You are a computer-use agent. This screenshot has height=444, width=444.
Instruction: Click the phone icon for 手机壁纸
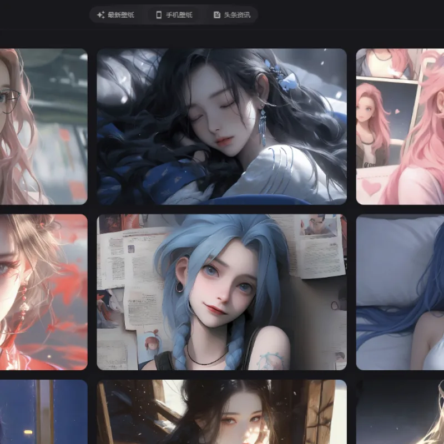click(159, 15)
